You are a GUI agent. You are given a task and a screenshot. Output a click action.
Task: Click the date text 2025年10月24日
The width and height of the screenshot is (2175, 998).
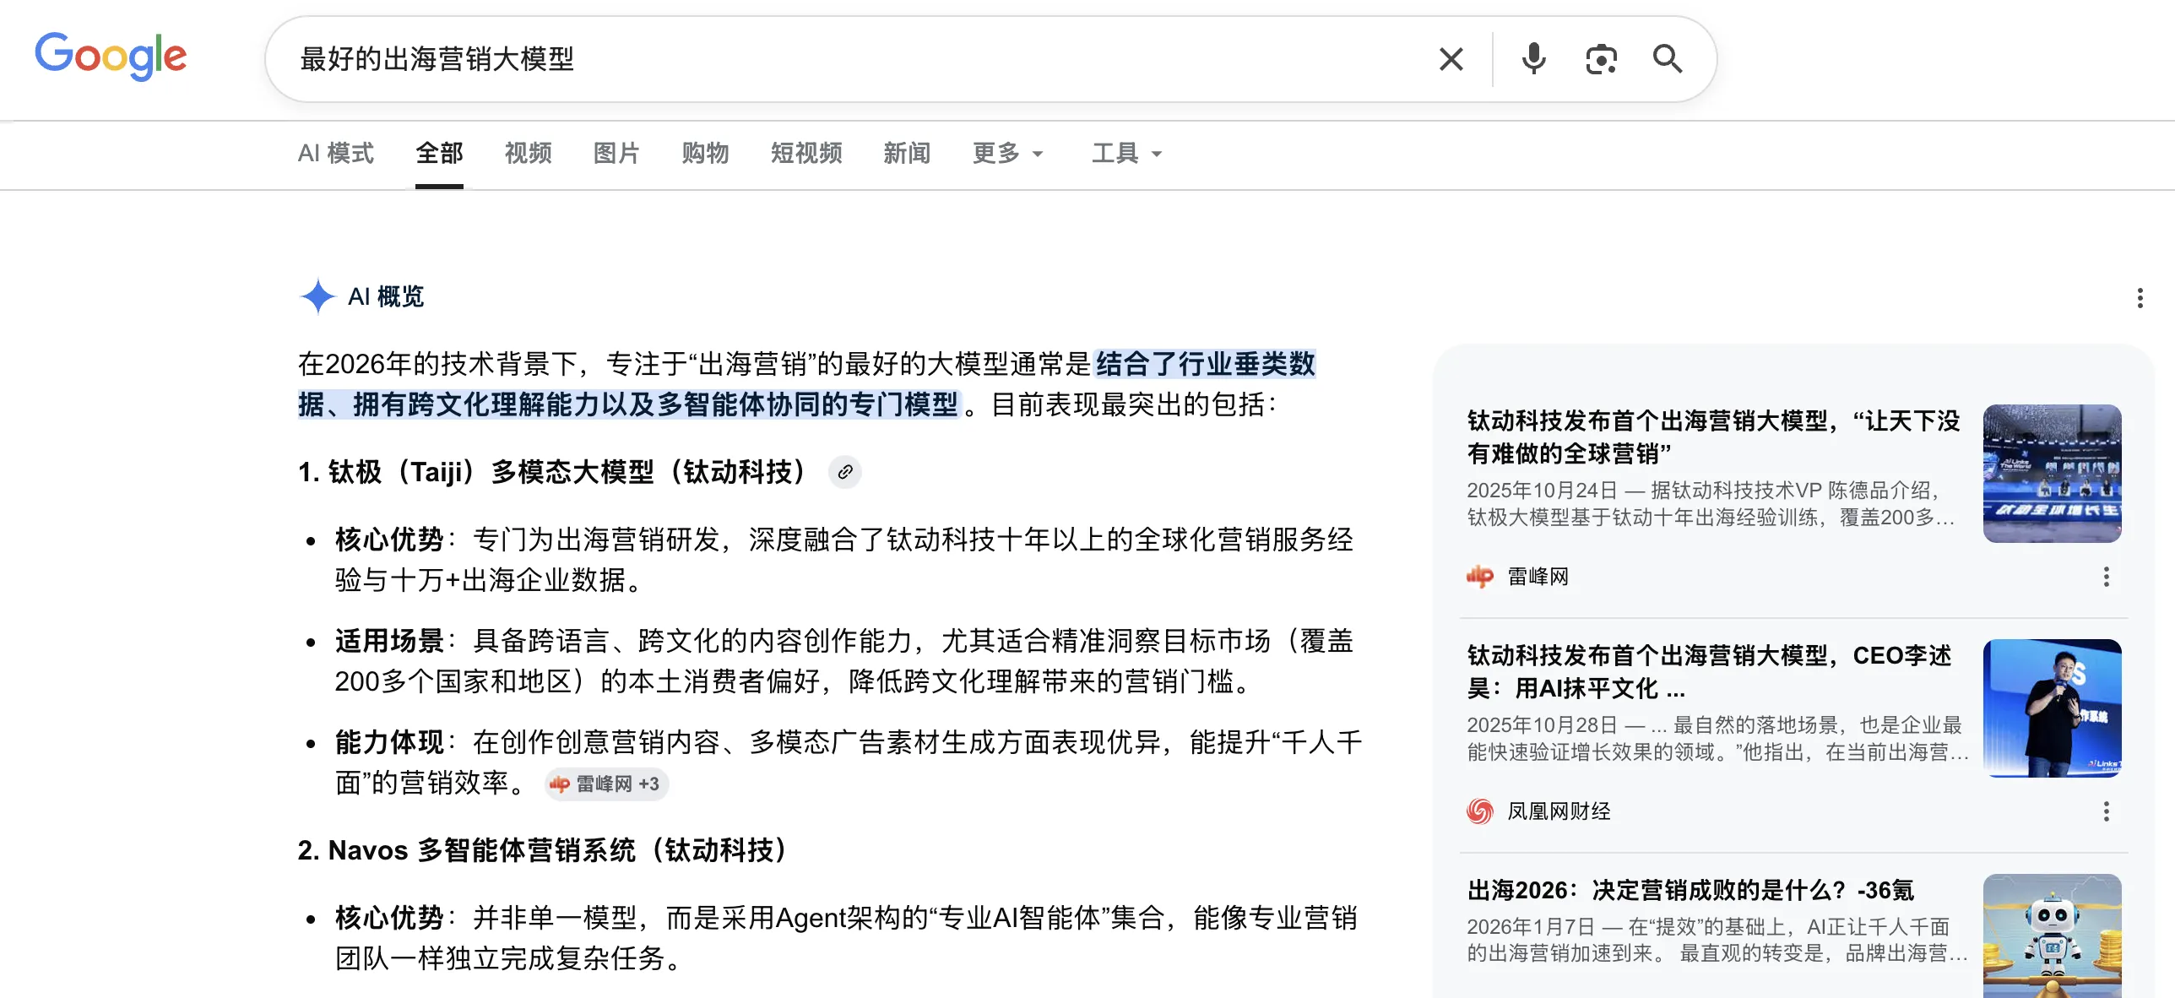tap(1542, 491)
